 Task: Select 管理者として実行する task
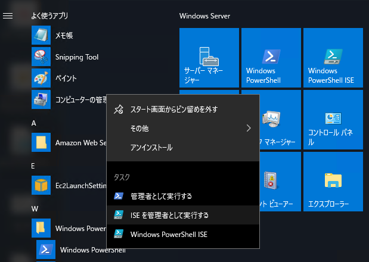[183, 196]
